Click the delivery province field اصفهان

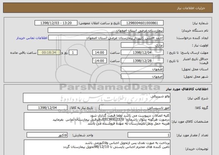click(142, 69)
